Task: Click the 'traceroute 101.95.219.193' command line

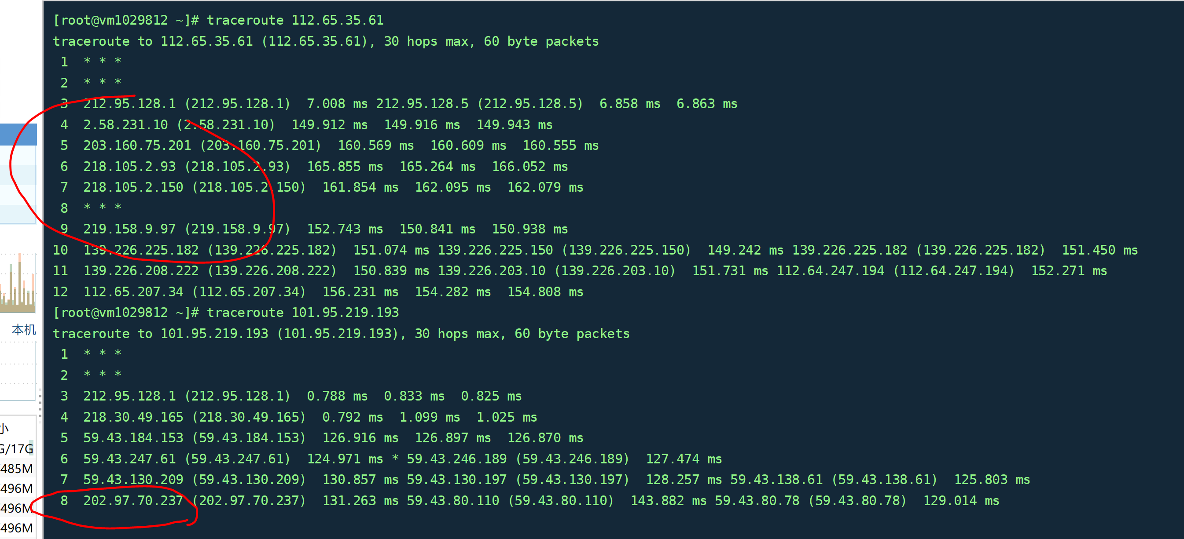Action: pyautogui.click(x=302, y=313)
